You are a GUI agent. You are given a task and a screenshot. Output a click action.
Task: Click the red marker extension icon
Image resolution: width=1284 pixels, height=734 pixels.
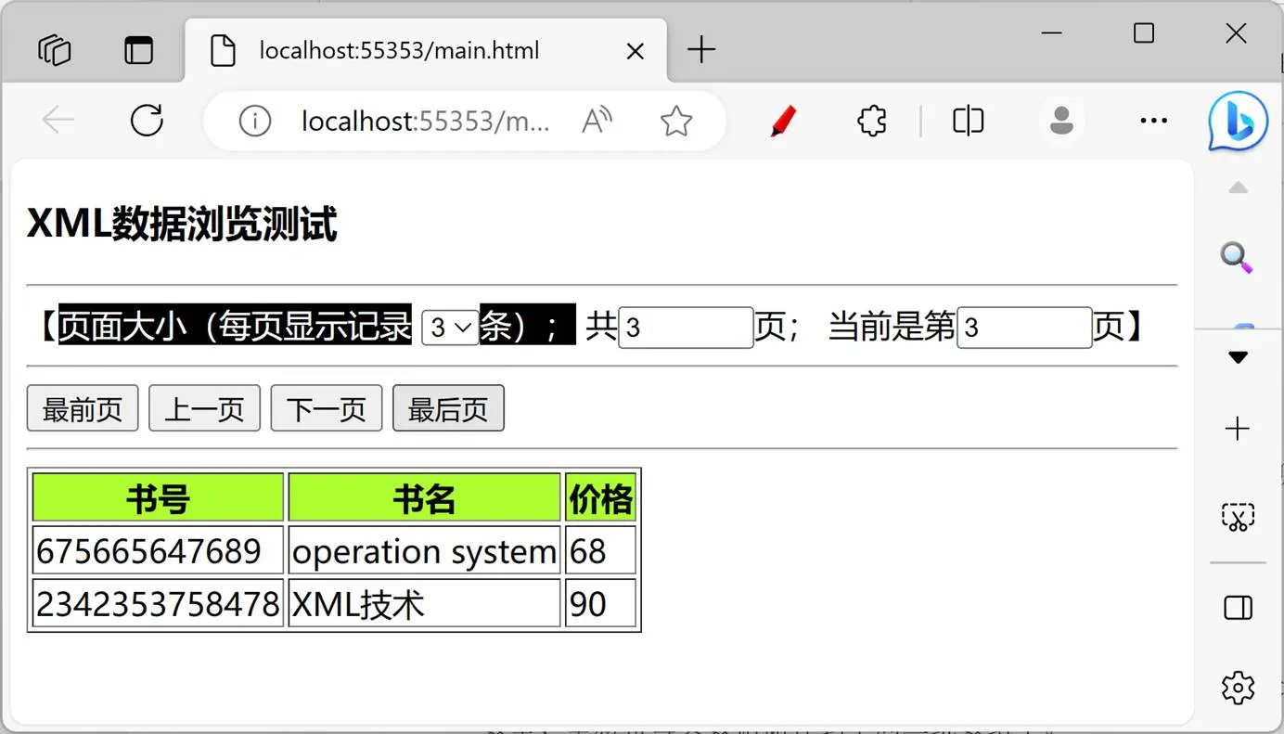783,121
